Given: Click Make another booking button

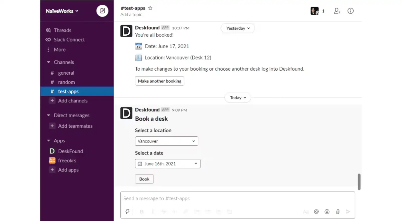Looking at the screenshot, I should pyautogui.click(x=160, y=81).
